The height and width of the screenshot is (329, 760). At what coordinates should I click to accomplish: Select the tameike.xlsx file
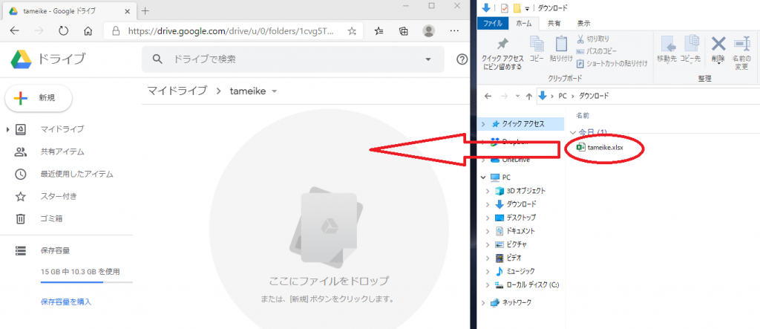coord(604,148)
